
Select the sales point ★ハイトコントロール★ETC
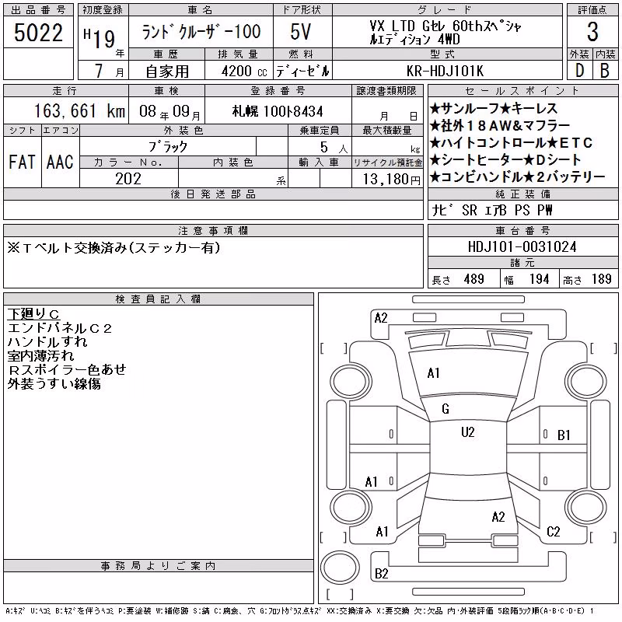pos(511,143)
